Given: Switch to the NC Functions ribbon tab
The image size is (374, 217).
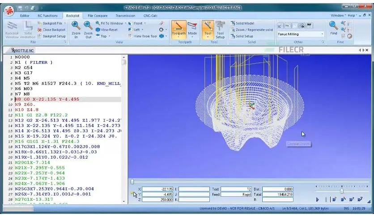Looking at the screenshot, I should tap(47, 15).
